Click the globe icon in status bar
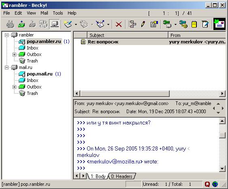228x189 pixels. (x=215, y=184)
